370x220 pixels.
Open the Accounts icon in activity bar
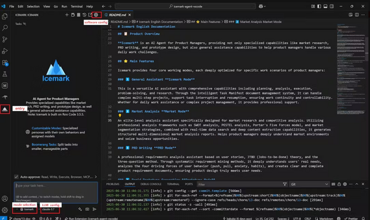tap(5, 199)
